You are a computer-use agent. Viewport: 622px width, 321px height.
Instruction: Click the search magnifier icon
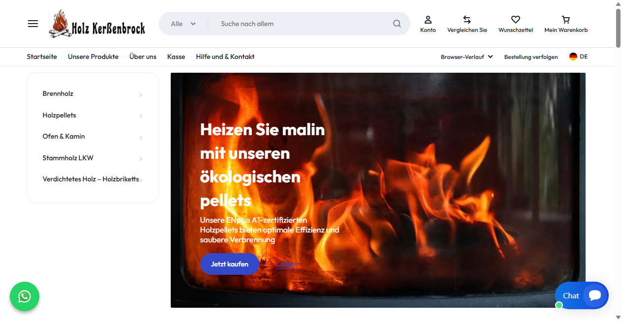pyautogui.click(x=397, y=23)
